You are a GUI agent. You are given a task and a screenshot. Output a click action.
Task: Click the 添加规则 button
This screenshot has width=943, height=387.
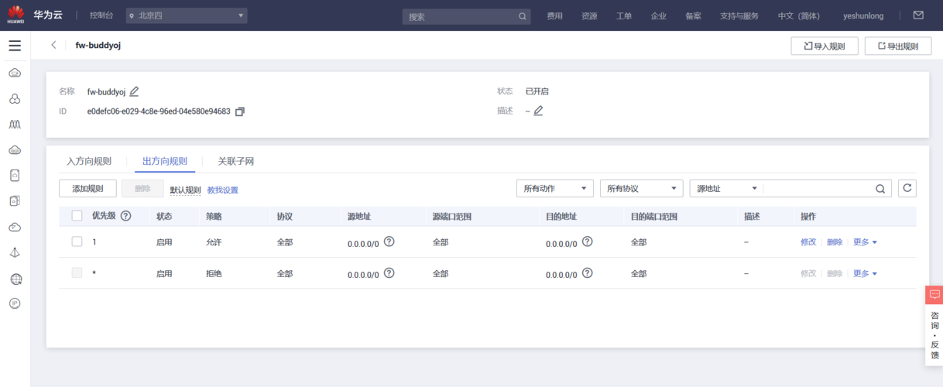(x=87, y=188)
